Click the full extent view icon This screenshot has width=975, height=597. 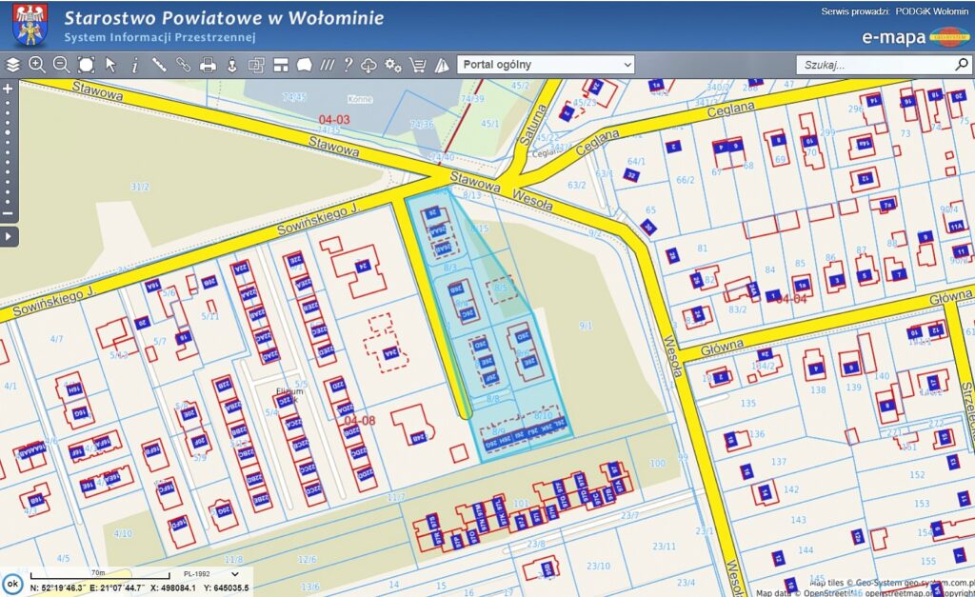[86, 65]
